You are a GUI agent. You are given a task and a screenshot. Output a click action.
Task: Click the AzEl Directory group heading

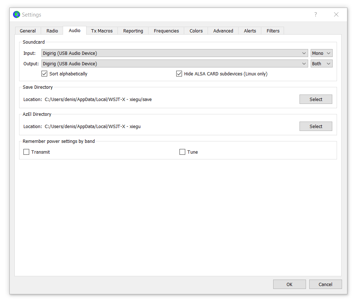[37, 114]
